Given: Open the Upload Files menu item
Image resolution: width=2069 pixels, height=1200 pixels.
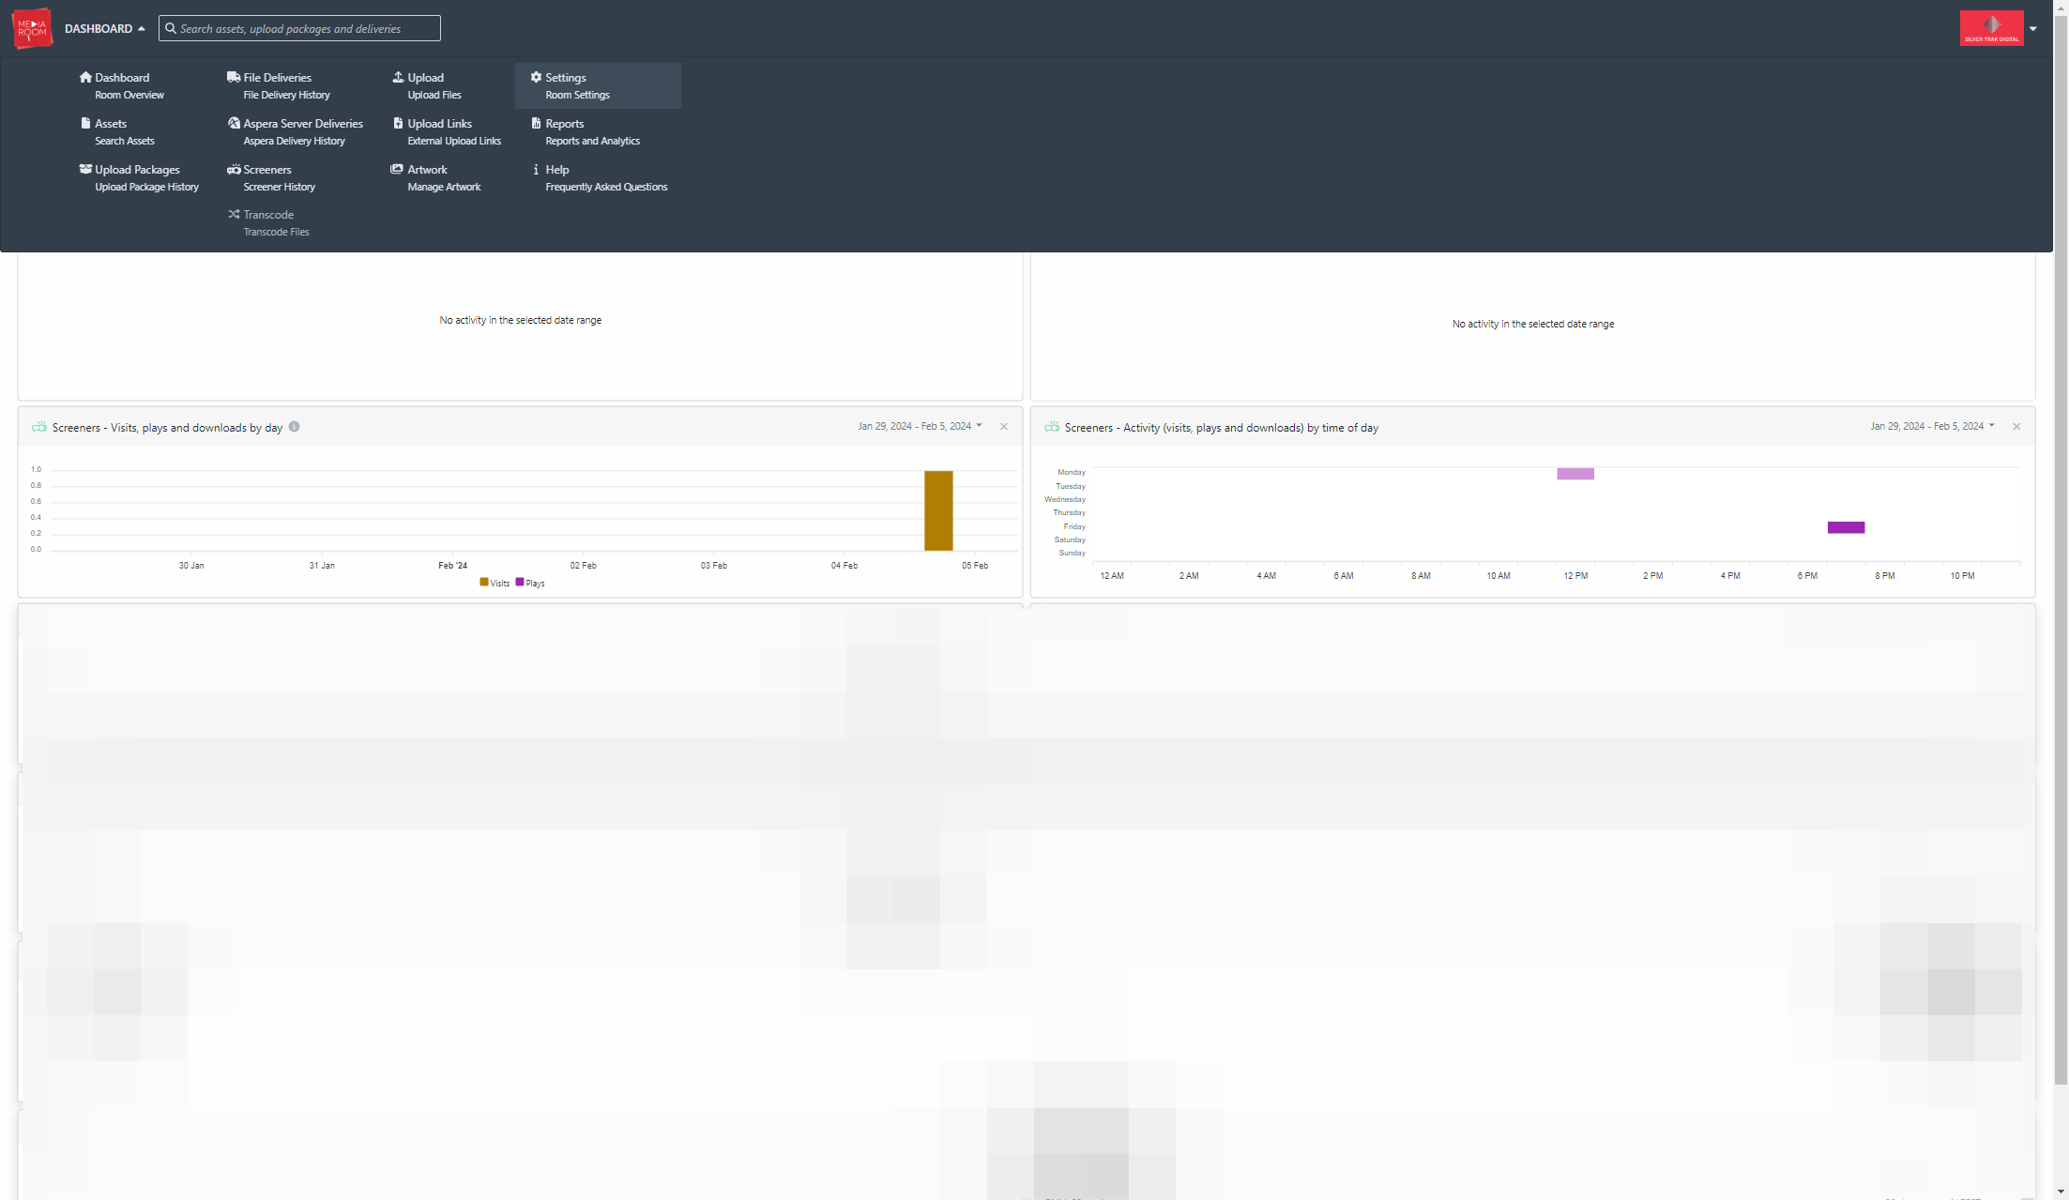Looking at the screenshot, I should [x=434, y=95].
